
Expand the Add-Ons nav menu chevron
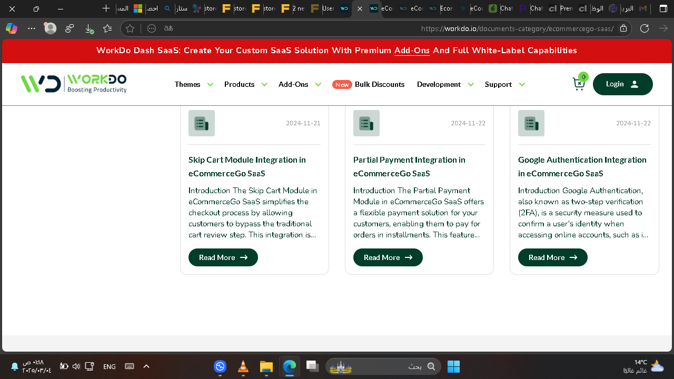click(x=318, y=84)
